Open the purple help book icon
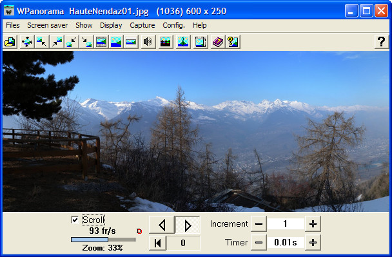The height and width of the screenshot is (257, 392). (x=218, y=42)
